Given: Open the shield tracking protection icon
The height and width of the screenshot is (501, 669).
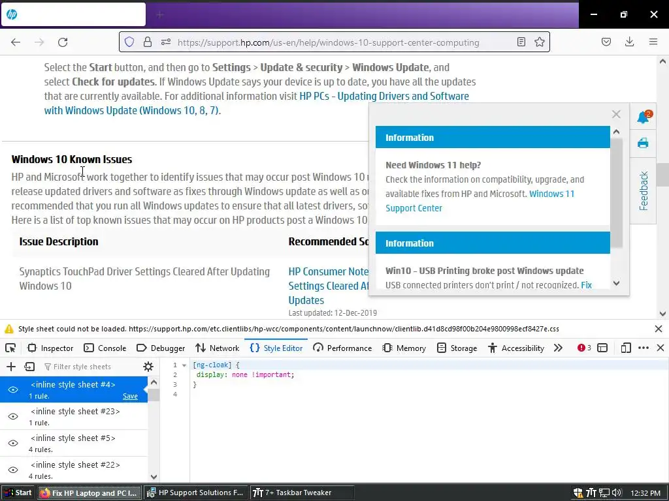Looking at the screenshot, I should click(129, 42).
